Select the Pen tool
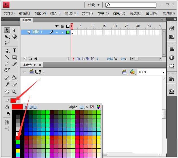Image resolution: width=178 pixels, height=158 pixels. [7, 50]
